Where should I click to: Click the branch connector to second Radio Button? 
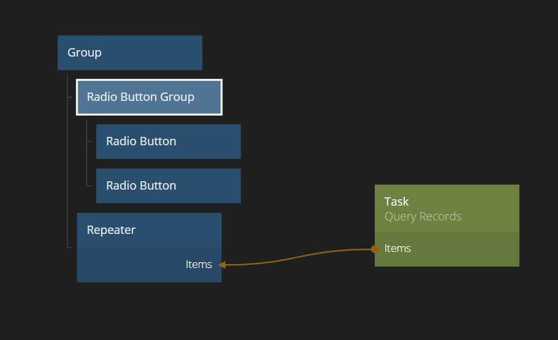89,186
